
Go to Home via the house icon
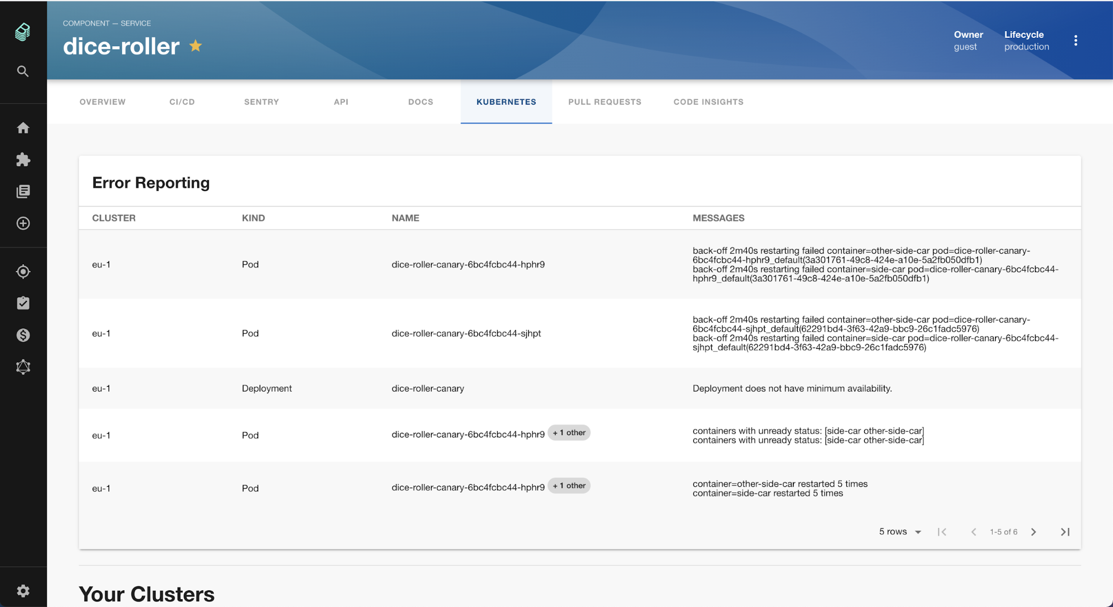pyautogui.click(x=23, y=128)
